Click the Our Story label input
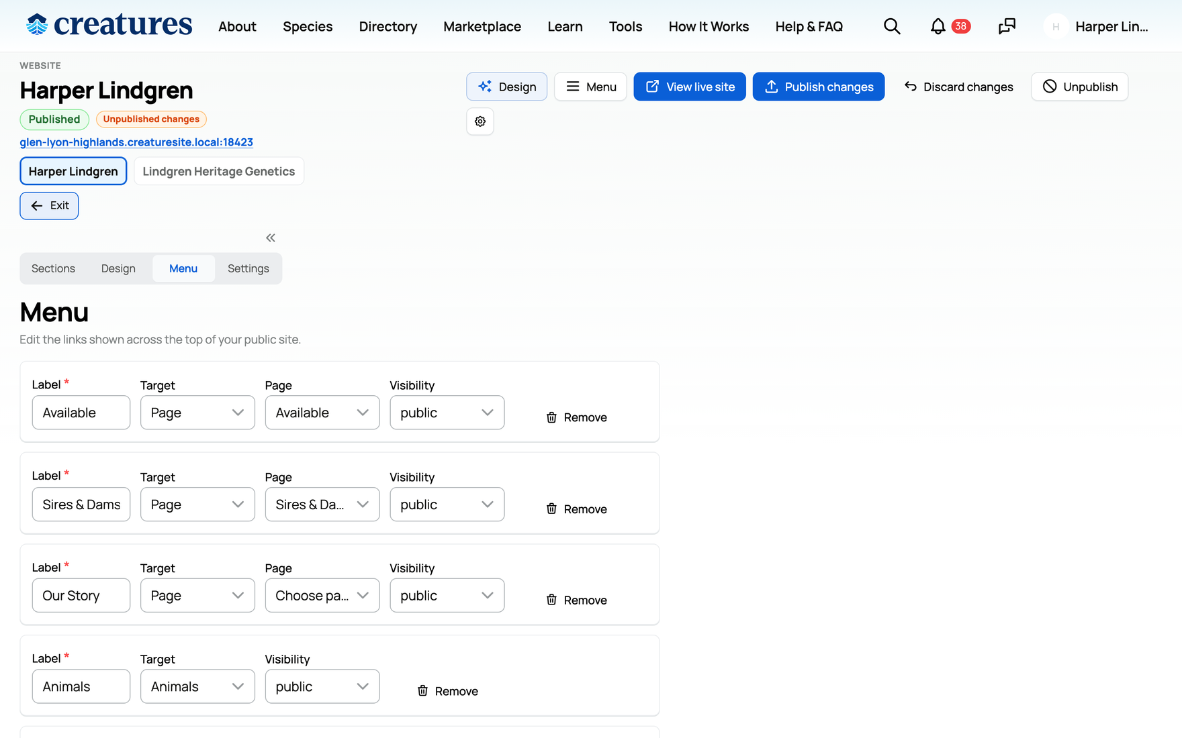 click(81, 596)
